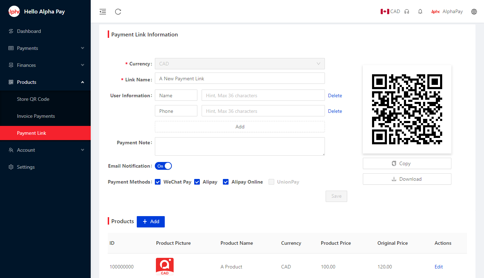Expand the Account menu chevron
The image size is (484, 278).
coord(83,150)
